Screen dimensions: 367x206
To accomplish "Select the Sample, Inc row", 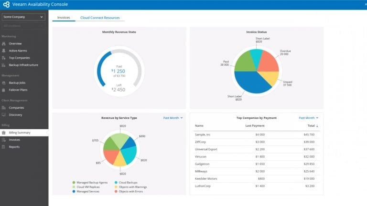I will pyautogui.click(x=257, y=135).
